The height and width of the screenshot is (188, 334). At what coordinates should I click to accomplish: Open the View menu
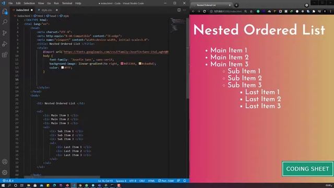click(41, 3)
